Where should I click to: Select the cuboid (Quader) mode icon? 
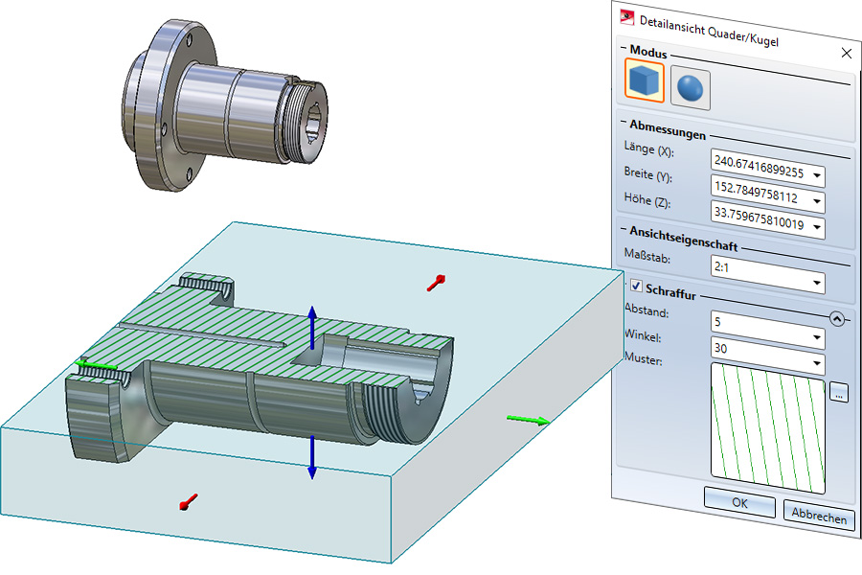point(644,84)
